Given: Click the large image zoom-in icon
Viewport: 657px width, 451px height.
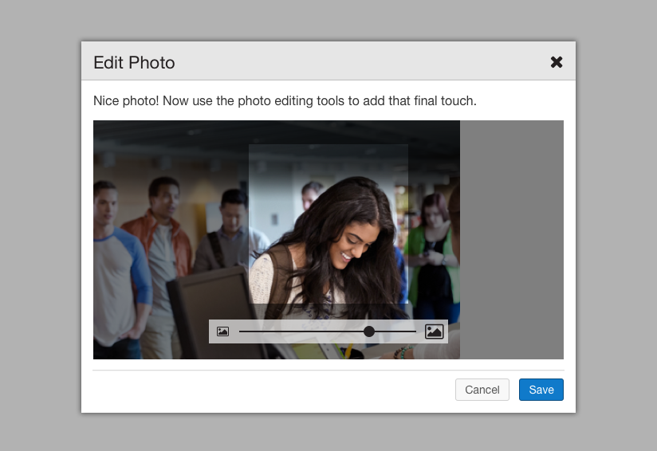Looking at the screenshot, I should pos(434,331).
